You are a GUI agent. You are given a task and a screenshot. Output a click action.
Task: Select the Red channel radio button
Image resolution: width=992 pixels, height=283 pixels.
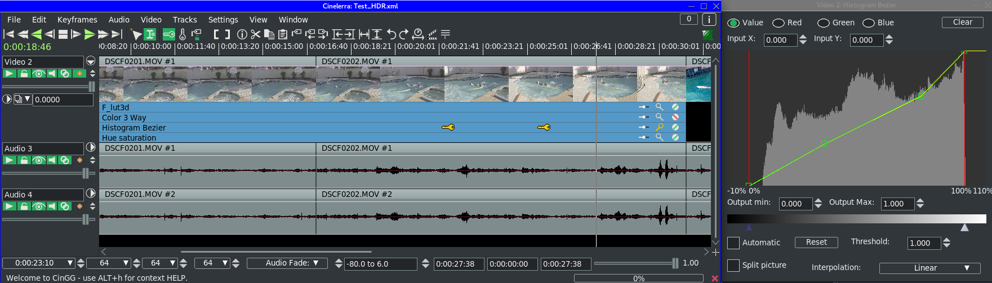(x=779, y=23)
